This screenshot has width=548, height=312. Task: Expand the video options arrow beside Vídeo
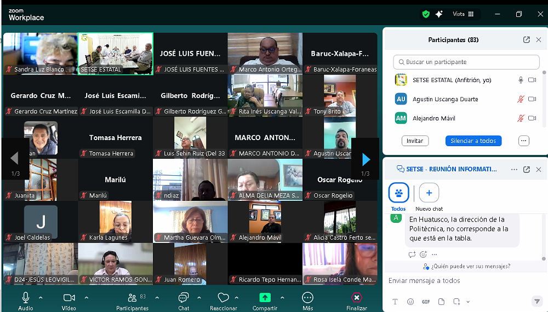click(x=86, y=298)
